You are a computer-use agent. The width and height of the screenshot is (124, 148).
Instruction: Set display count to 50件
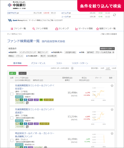pos(108,68)
